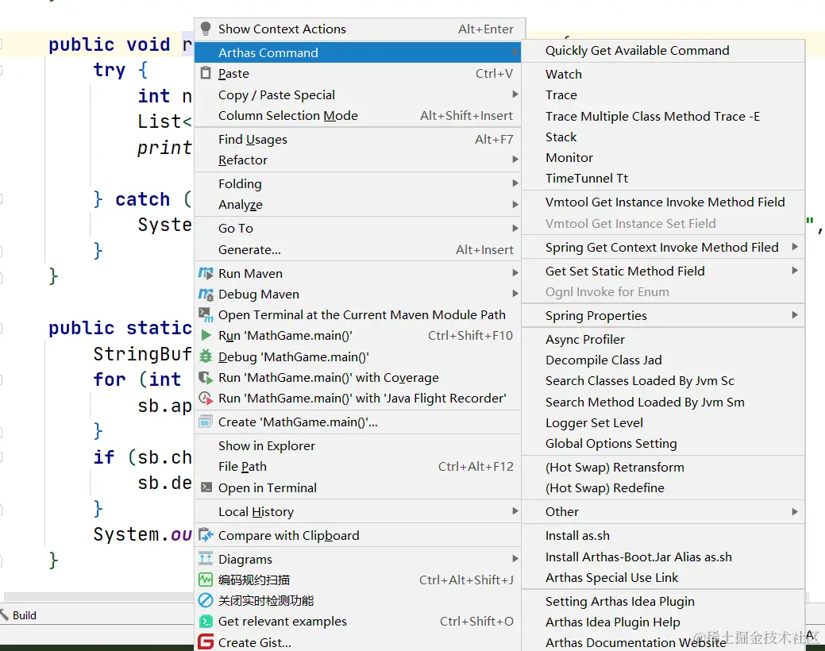The image size is (825, 651).
Task: Expand the Folding submenu arrow
Action: click(515, 183)
